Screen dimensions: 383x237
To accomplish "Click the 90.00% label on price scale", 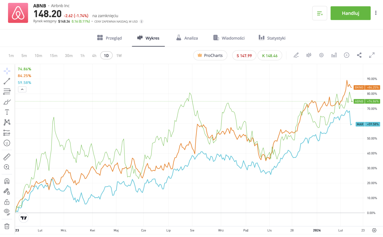I will click(x=372, y=79).
